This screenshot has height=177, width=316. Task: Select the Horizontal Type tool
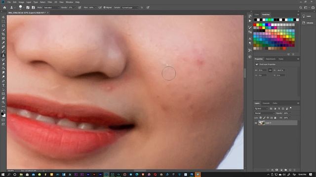point(3,85)
